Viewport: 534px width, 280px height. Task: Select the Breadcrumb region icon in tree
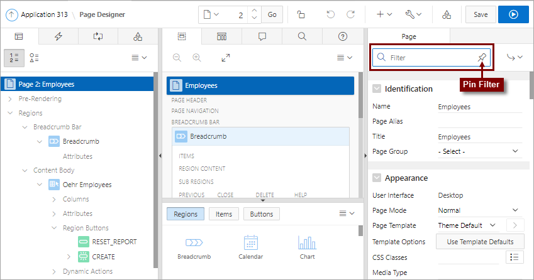pyautogui.click(x=54, y=141)
